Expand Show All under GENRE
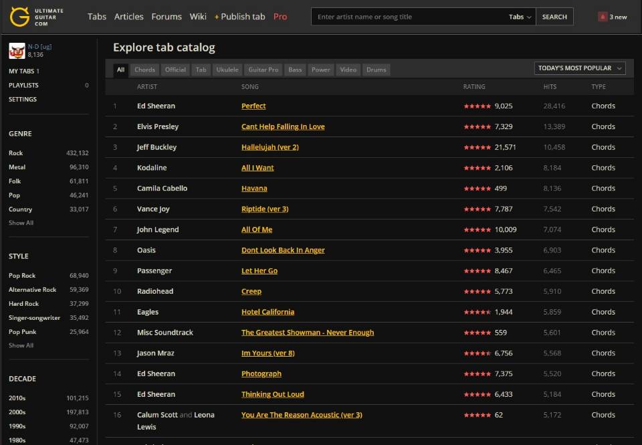642x445 pixels. pyautogui.click(x=20, y=223)
